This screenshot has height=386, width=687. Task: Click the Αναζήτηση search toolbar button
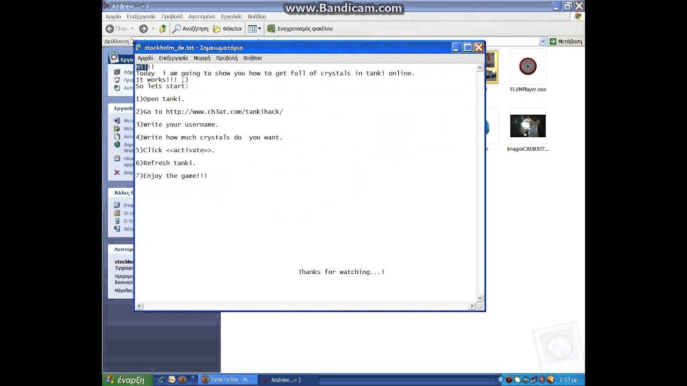point(191,28)
